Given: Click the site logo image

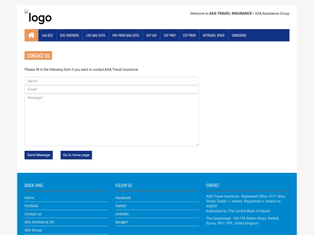Looking at the screenshot, I should tap(38, 17).
